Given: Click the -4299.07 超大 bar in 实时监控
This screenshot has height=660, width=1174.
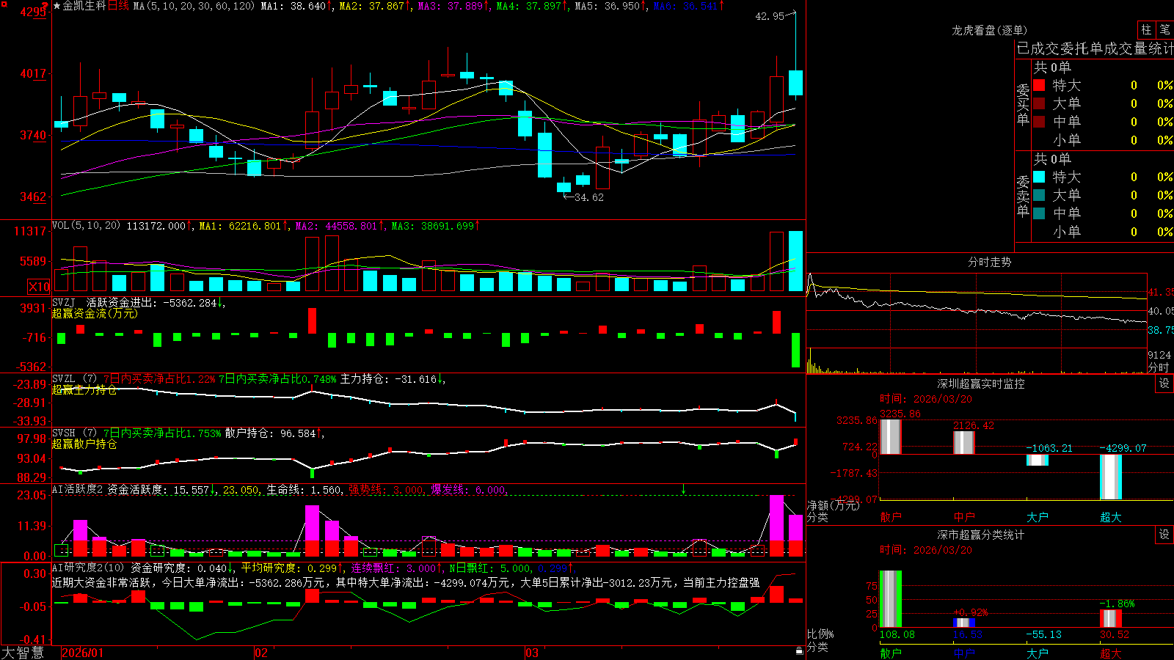Looking at the screenshot, I should 1110,477.
